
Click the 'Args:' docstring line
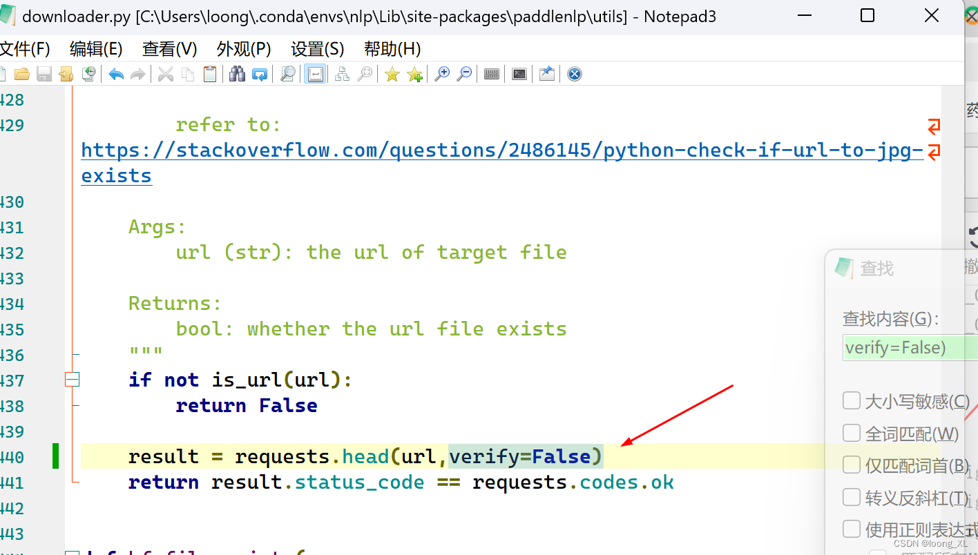pyautogui.click(x=157, y=226)
